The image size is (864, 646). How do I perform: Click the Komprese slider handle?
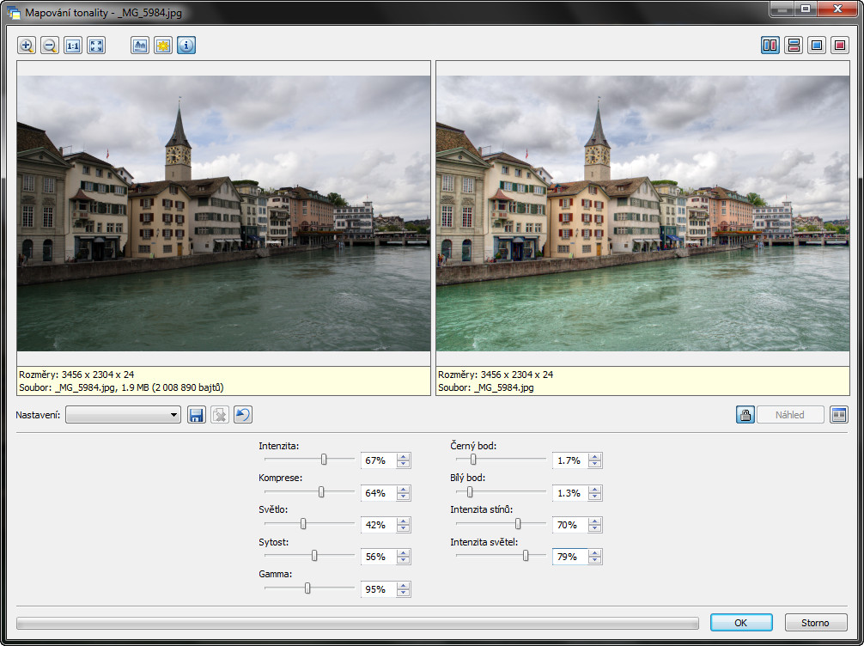point(321,491)
